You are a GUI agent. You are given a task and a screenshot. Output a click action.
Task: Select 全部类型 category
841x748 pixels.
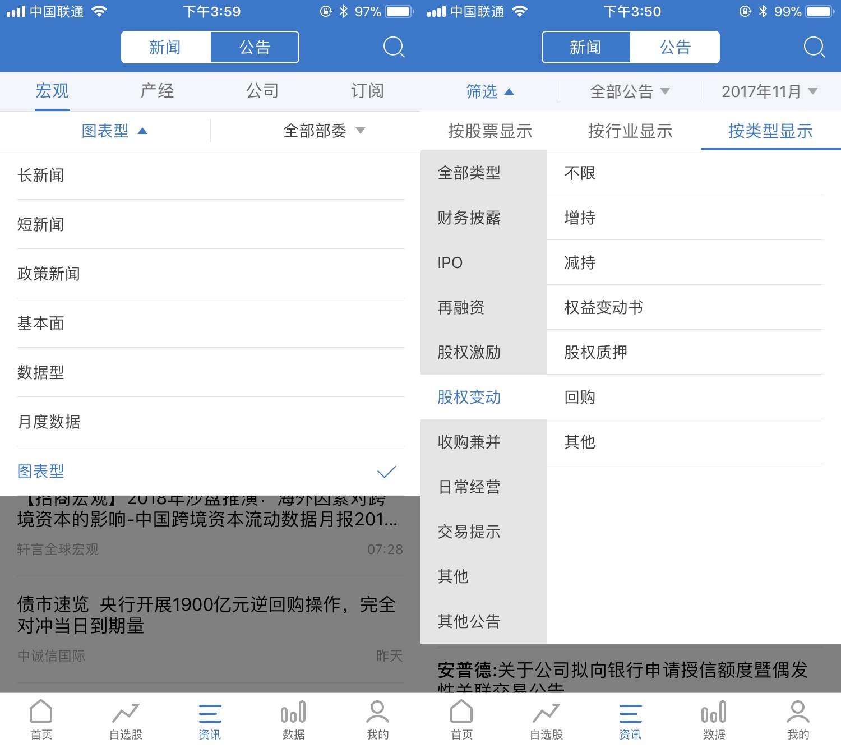(483, 173)
